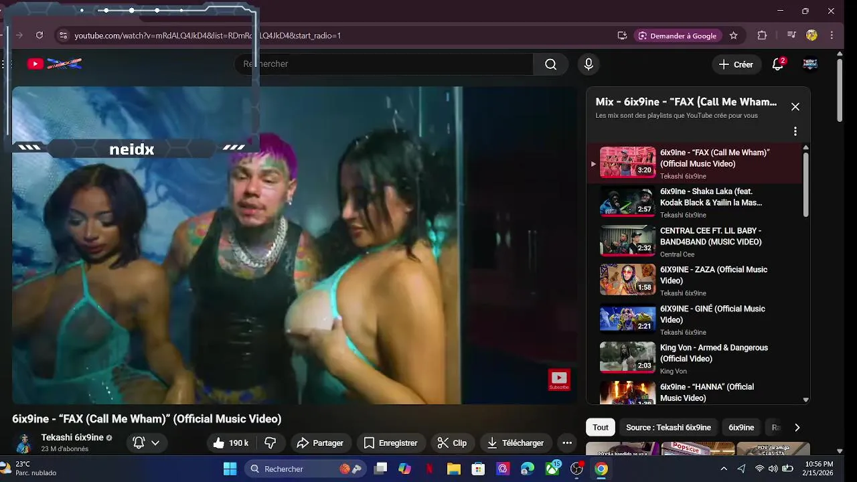This screenshot has width=857, height=482.
Task: Open the account avatar menu
Action: (x=810, y=64)
